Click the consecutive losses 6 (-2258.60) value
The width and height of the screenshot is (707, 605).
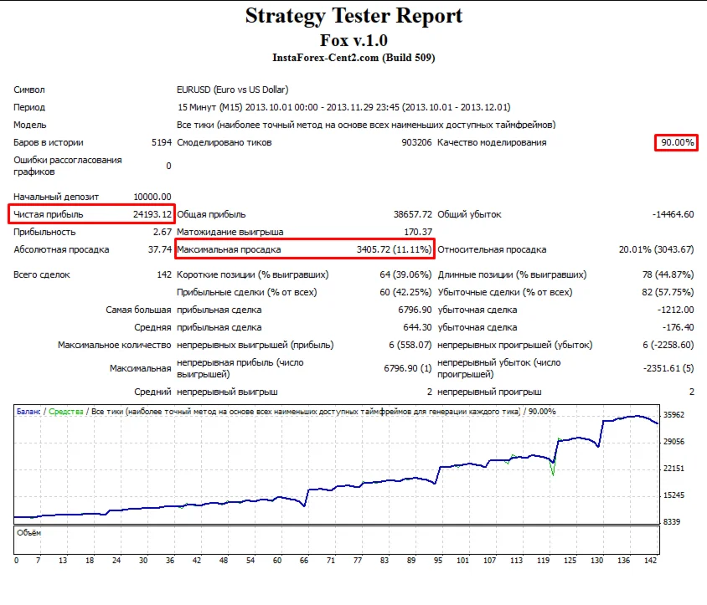pos(668,345)
